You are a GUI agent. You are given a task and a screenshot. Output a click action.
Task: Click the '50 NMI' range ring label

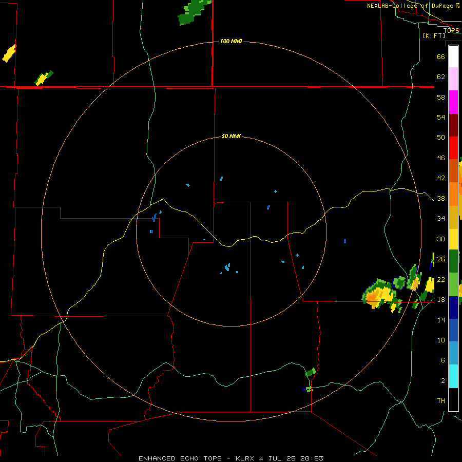pos(231,136)
